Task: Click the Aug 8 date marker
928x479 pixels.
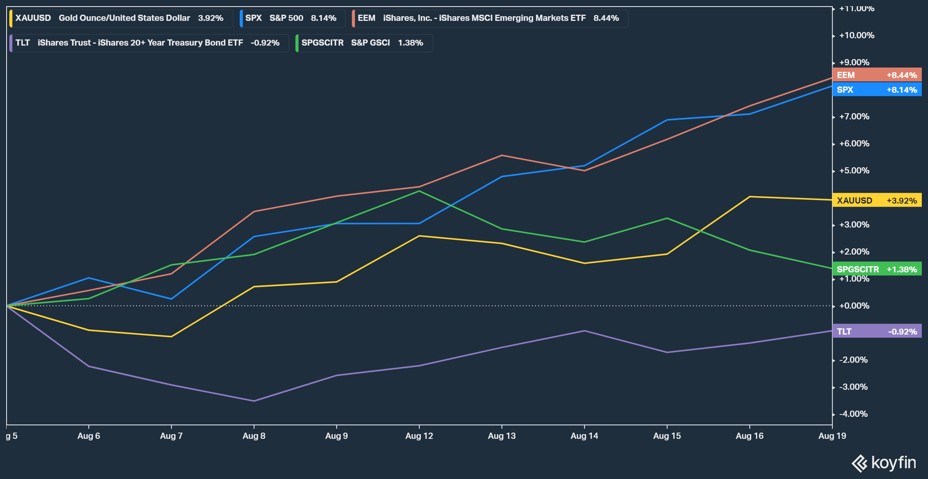Action: pyautogui.click(x=254, y=436)
